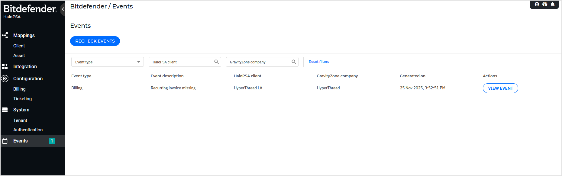Image resolution: width=562 pixels, height=176 pixels.
Task: Go to the Billing configuration page
Action: click(x=19, y=89)
